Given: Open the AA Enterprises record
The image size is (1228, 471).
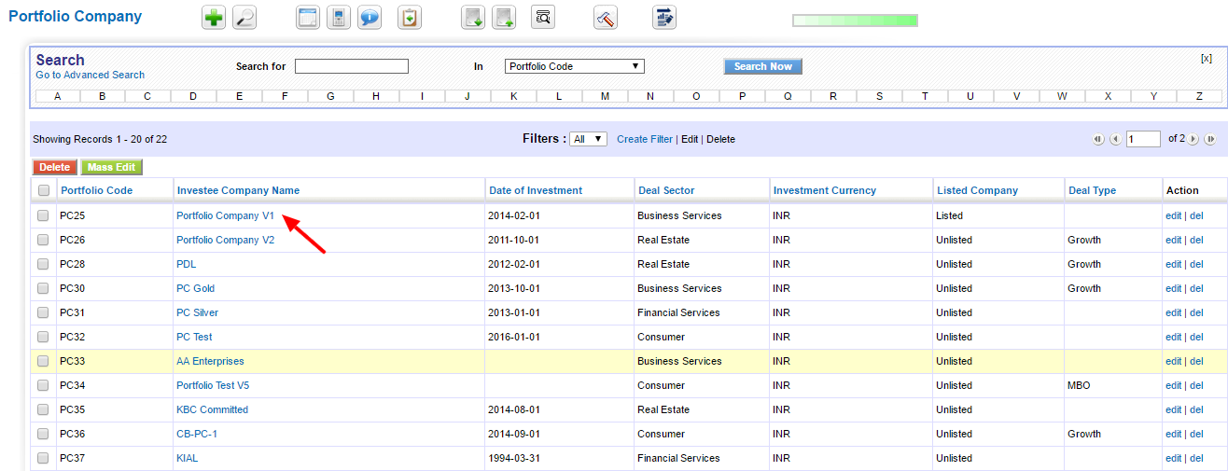Looking at the screenshot, I should [x=210, y=361].
